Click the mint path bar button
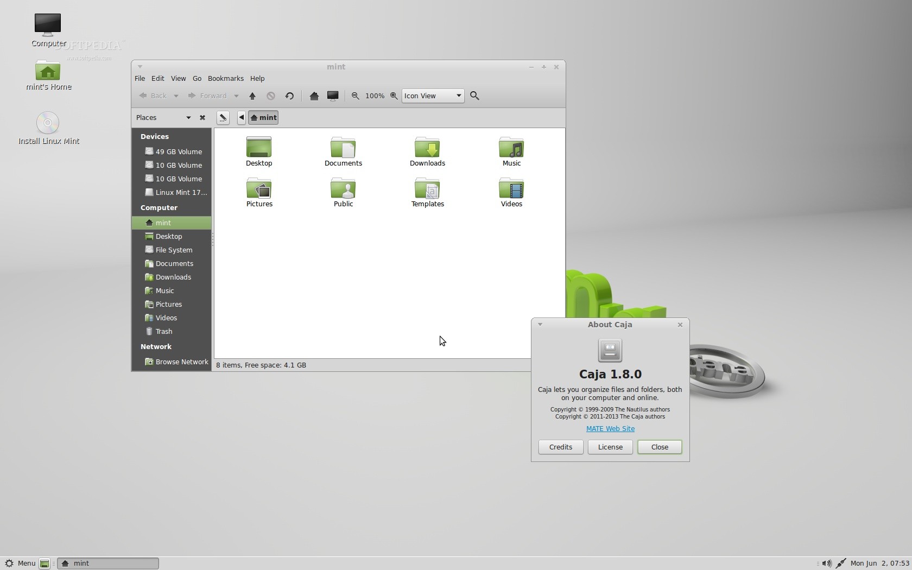 (264, 118)
